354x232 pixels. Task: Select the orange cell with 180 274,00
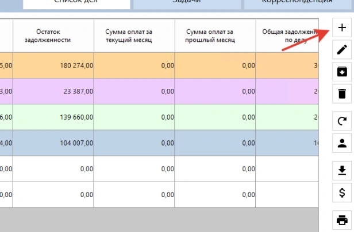[53, 66]
